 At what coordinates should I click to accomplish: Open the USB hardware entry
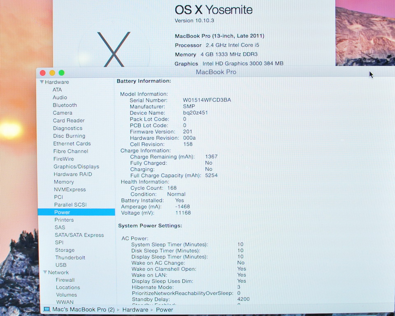pos(61,265)
